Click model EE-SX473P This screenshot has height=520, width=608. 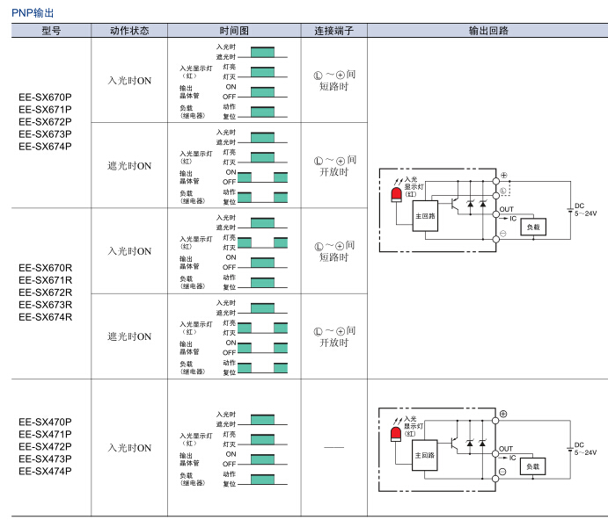point(46,459)
